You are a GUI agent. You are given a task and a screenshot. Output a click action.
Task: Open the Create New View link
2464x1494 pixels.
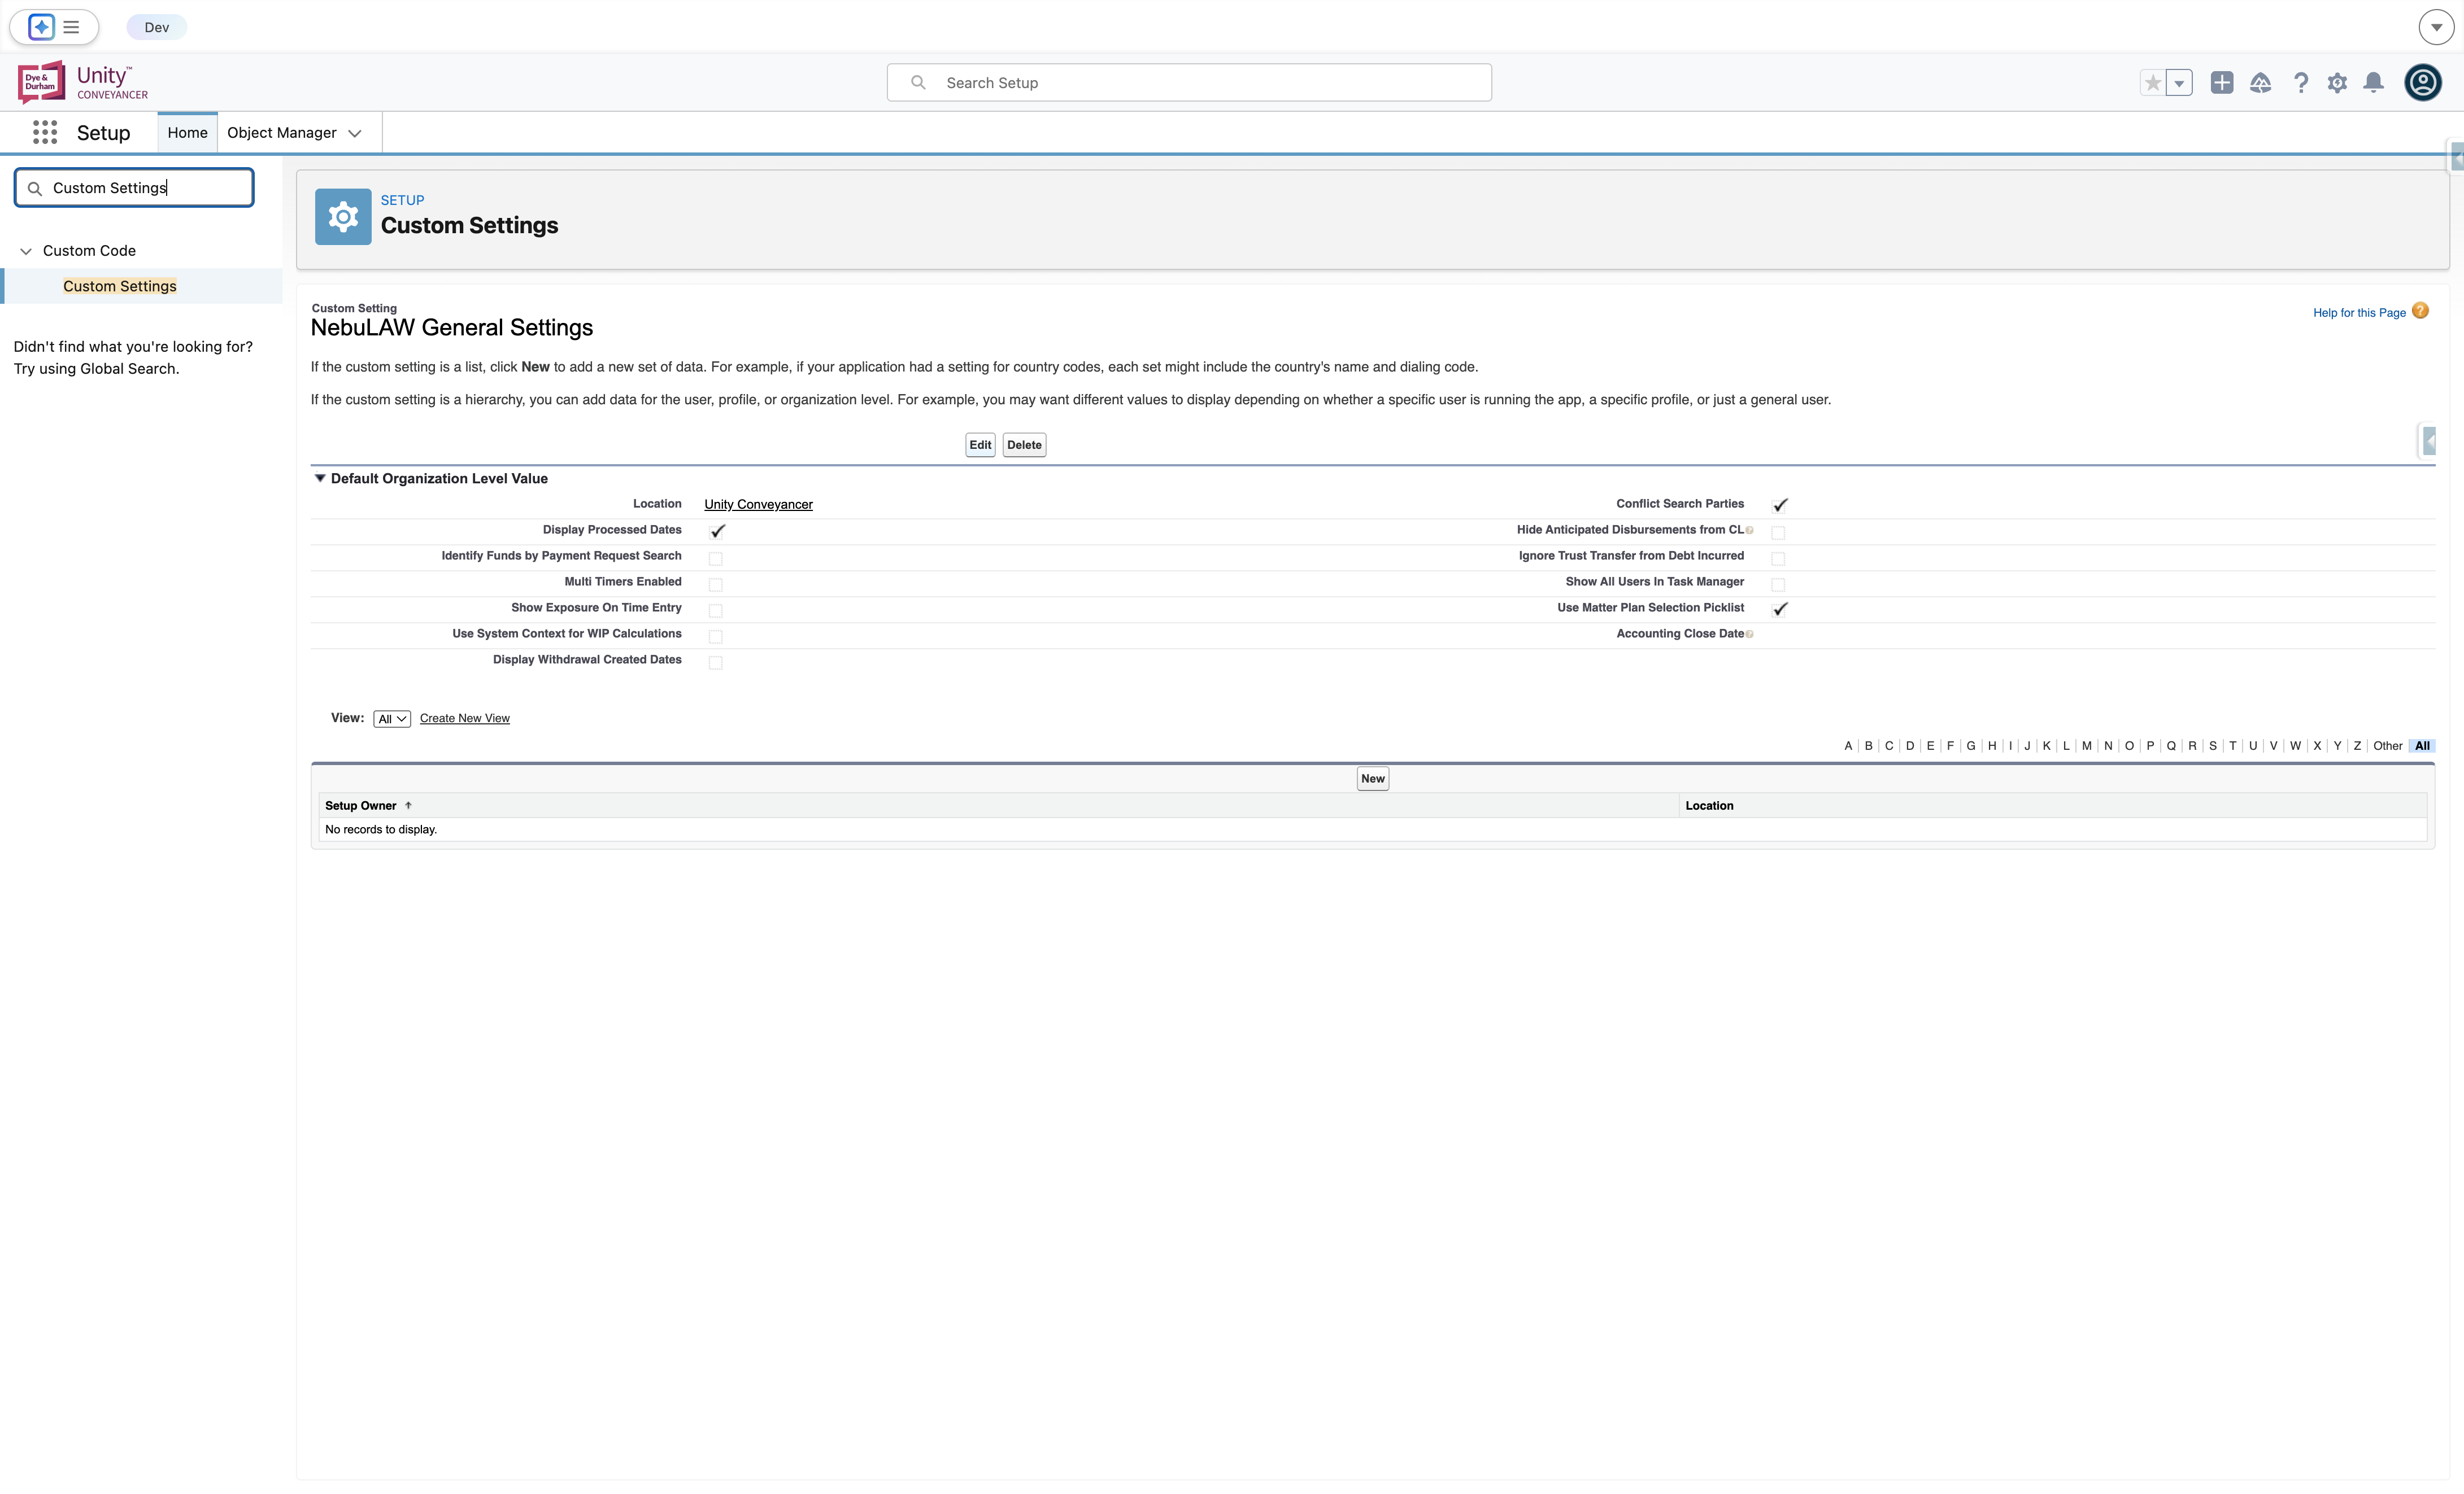point(465,719)
